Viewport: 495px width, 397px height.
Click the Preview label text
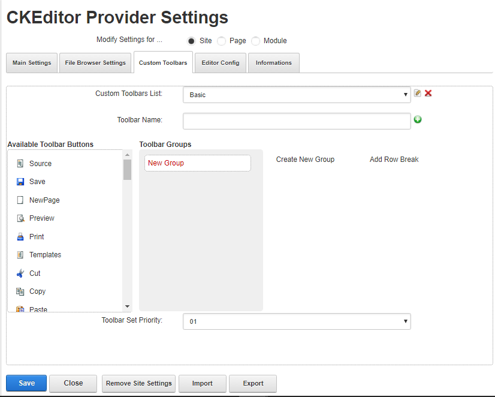coord(42,218)
